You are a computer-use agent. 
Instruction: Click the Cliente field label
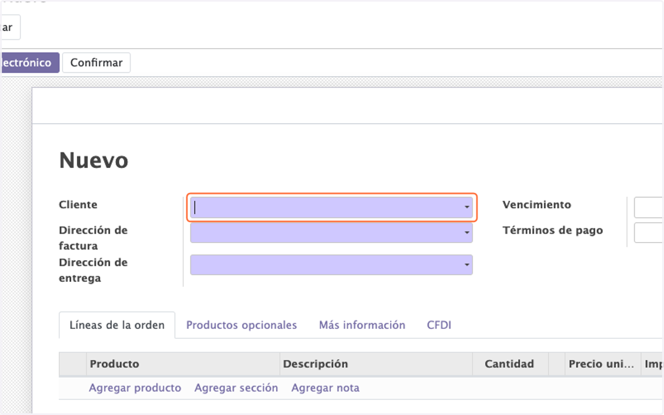click(x=78, y=204)
